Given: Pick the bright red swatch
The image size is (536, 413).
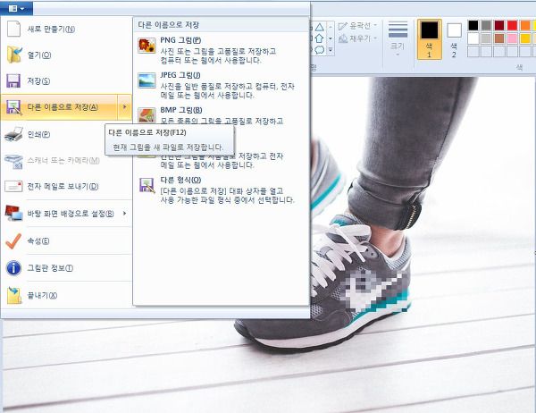Looking at the screenshot, I should point(512,25).
